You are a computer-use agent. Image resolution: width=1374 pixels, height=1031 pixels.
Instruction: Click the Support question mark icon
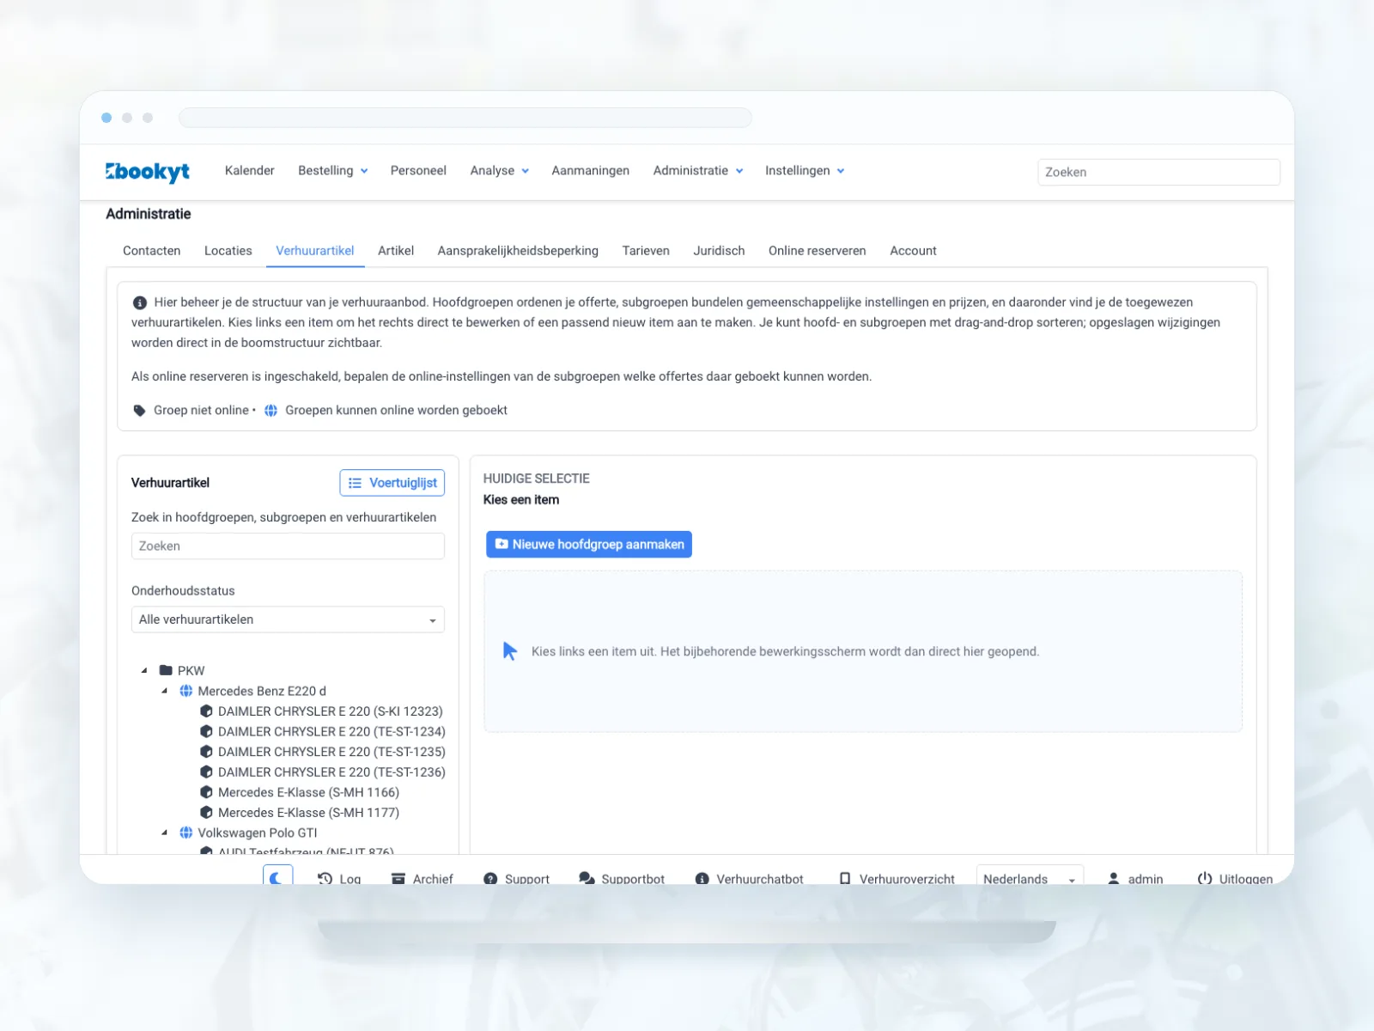(x=490, y=879)
